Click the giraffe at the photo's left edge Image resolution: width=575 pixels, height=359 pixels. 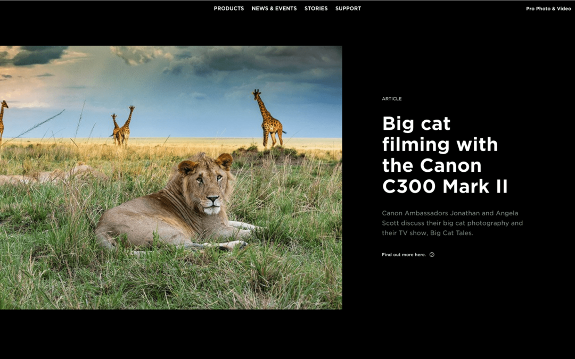[x=3, y=122]
